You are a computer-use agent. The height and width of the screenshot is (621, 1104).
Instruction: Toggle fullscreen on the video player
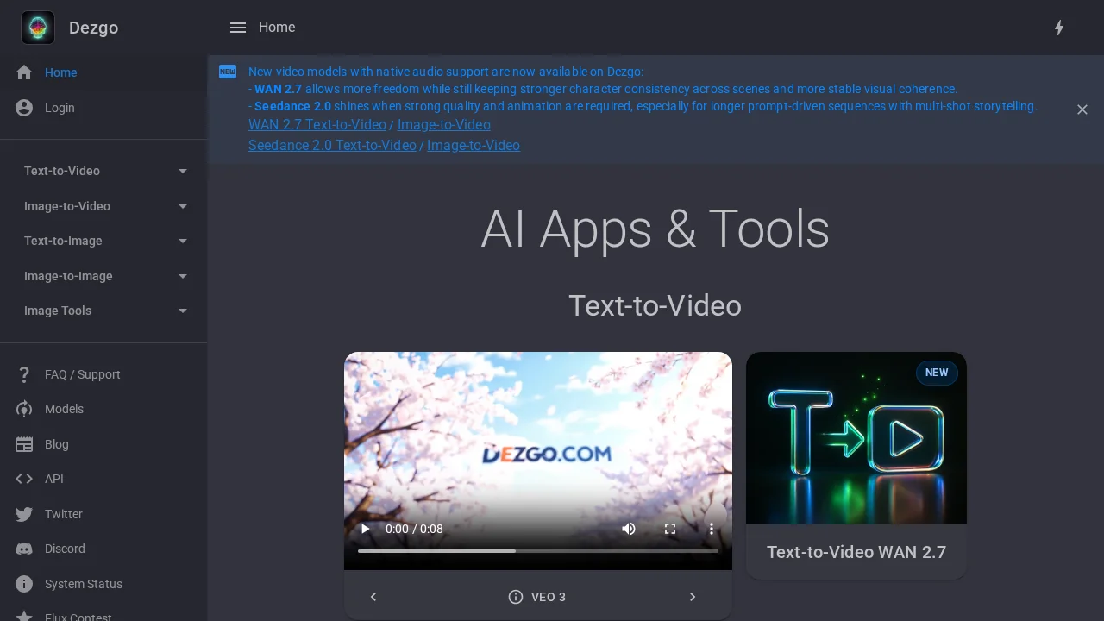pyautogui.click(x=670, y=529)
